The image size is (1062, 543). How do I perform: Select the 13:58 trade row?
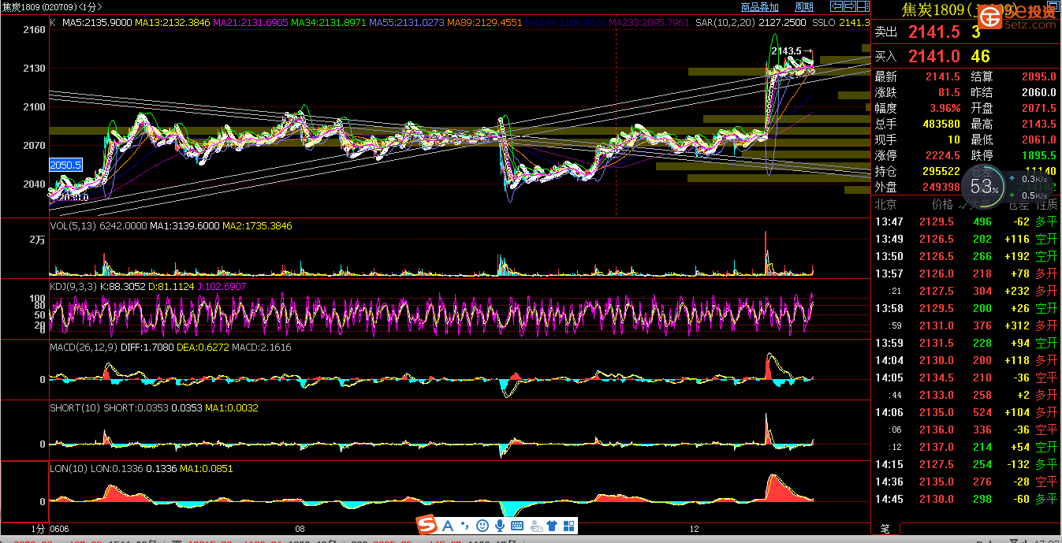[x=967, y=308]
